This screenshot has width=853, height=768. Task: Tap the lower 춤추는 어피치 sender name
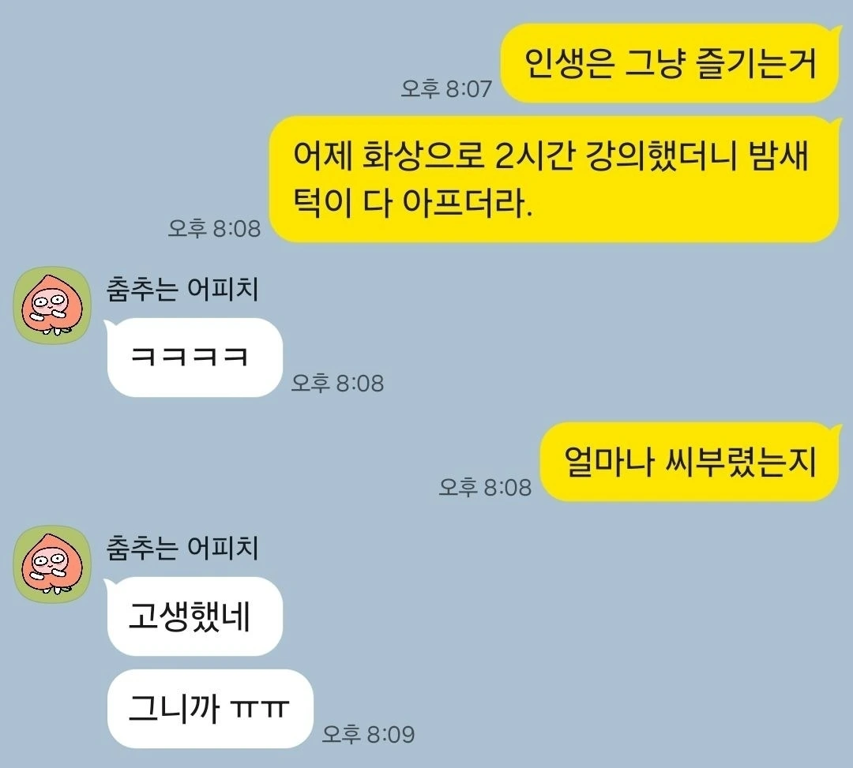[182, 548]
